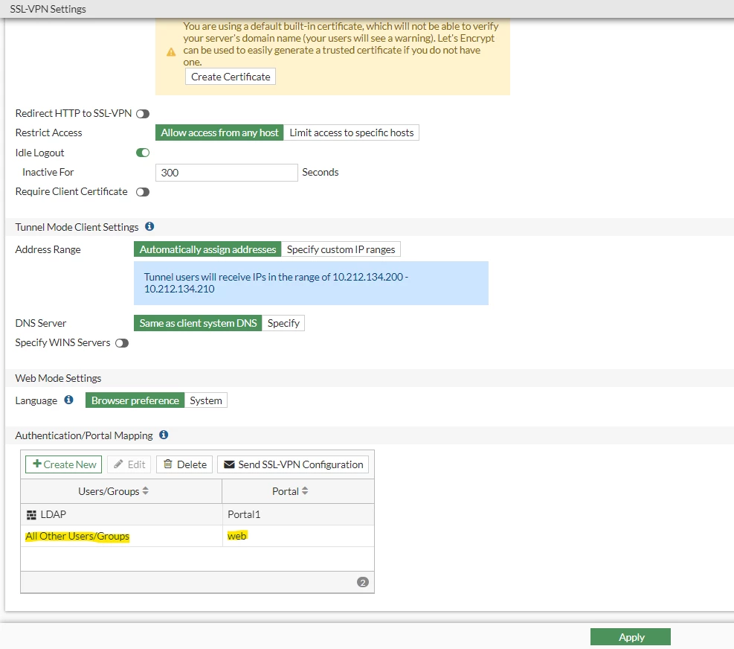
Task: Click the LDAP group icon in table
Action: 31,515
